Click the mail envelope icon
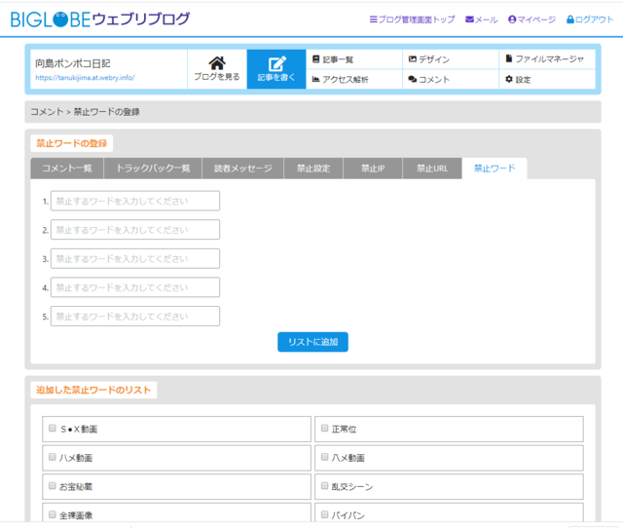The image size is (623, 528). point(469,19)
